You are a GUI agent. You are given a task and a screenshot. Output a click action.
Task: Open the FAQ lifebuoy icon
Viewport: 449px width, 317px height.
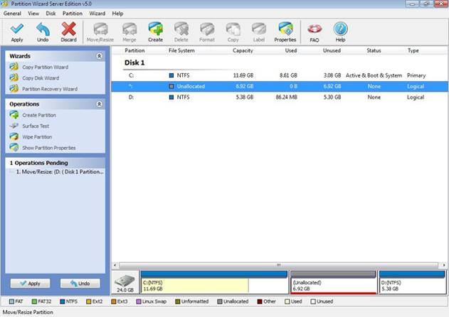pos(315,31)
